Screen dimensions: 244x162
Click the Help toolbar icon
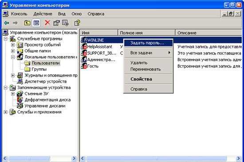77,23
